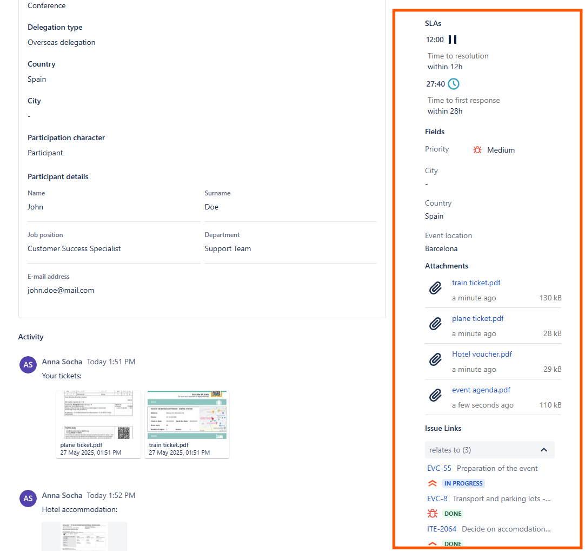Image resolution: width=585 pixels, height=551 pixels.
Task: Click the bug icon next to Medium priority
Action: point(476,149)
